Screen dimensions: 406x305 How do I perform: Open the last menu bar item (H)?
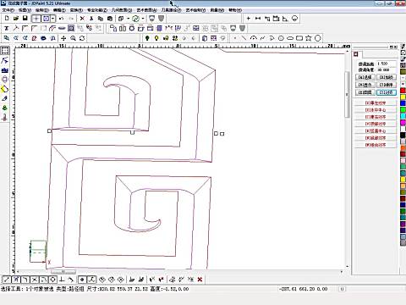[x=235, y=10]
